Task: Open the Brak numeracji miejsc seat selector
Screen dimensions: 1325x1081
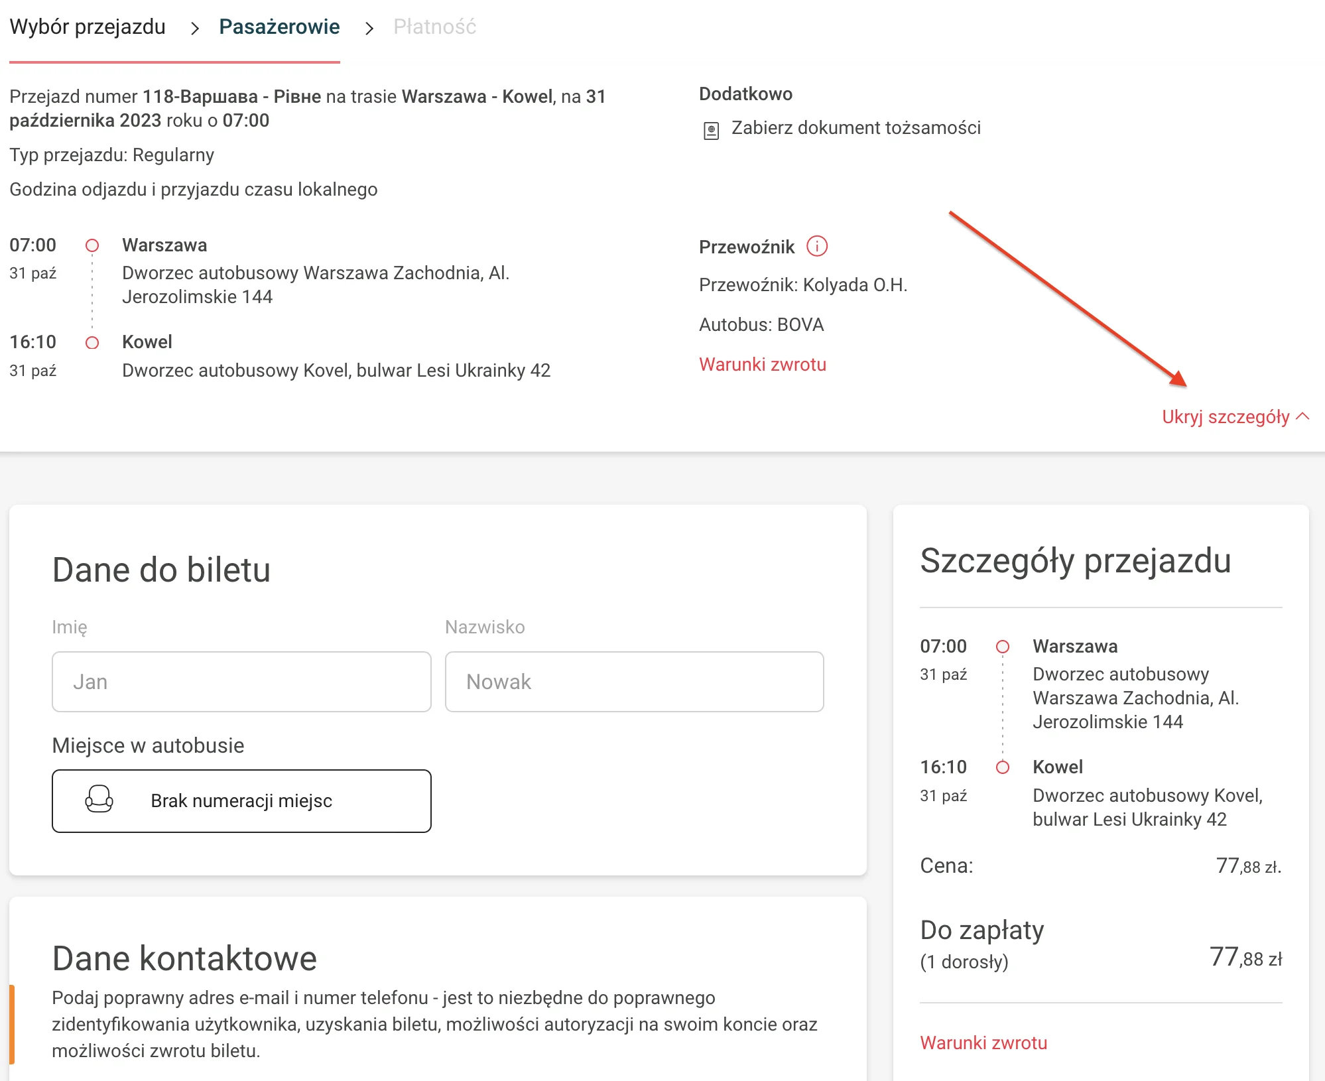Action: click(x=241, y=800)
